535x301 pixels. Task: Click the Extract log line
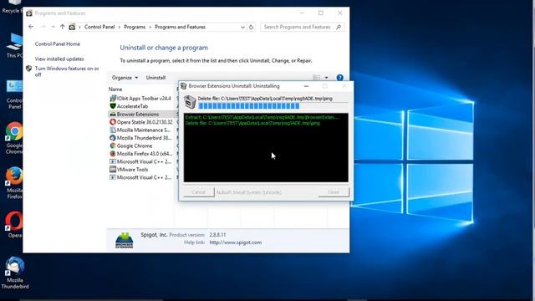[x=262, y=117]
